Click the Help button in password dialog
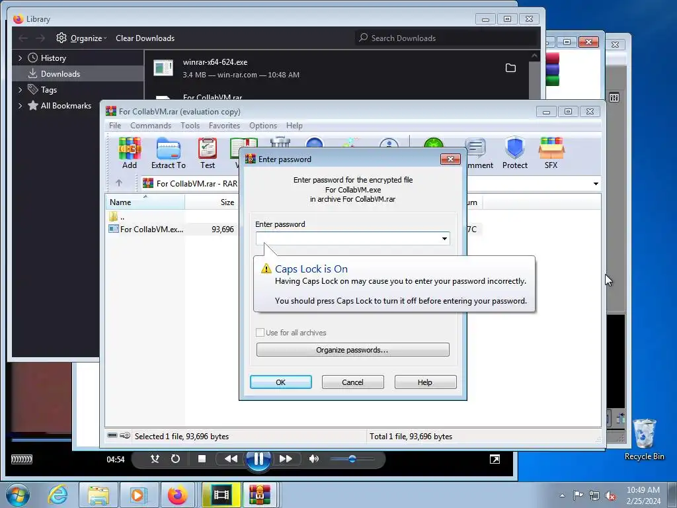 pyautogui.click(x=425, y=382)
